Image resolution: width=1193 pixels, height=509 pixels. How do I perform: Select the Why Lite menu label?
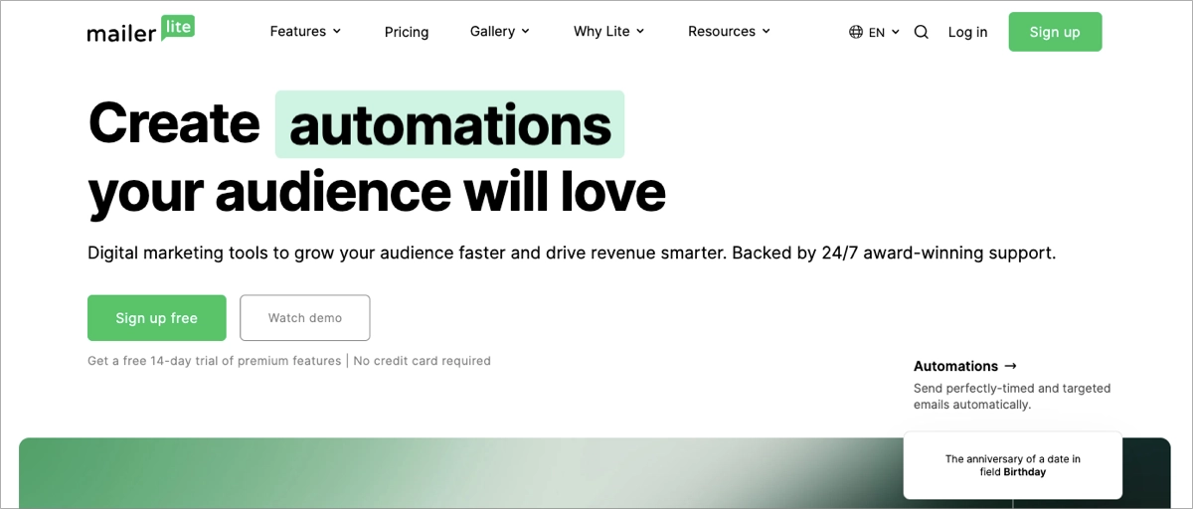pyautogui.click(x=601, y=32)
